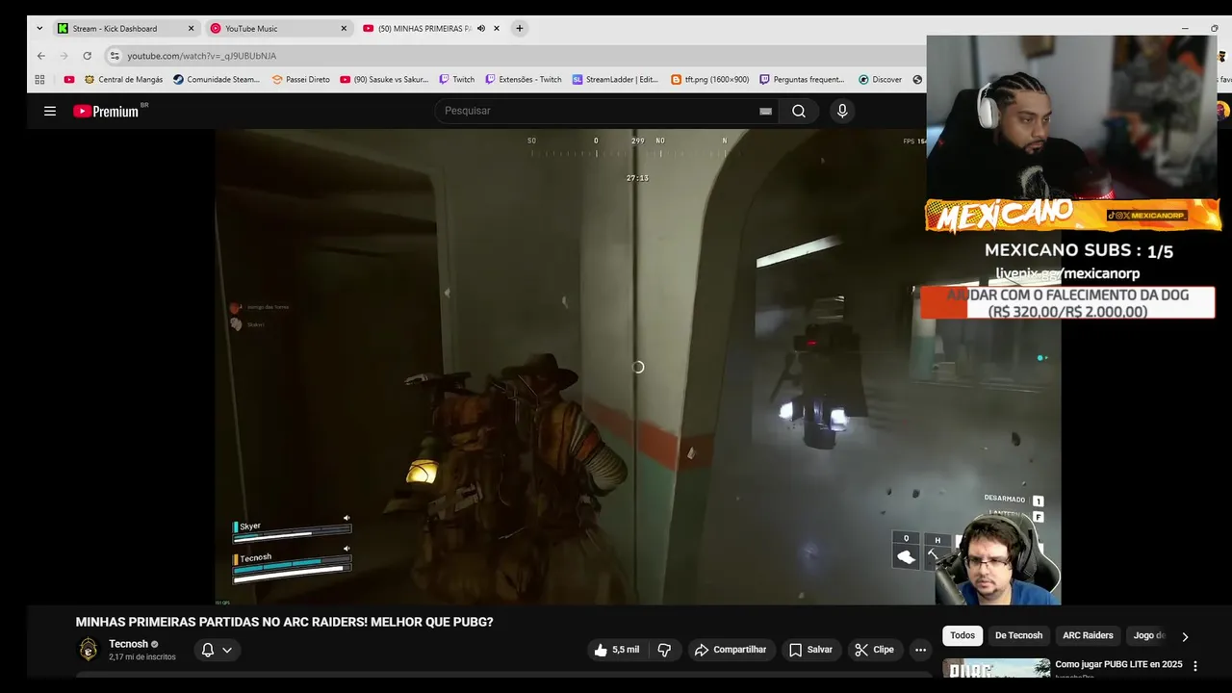Open more actions three-dot menu

click(x=920, y=650)
